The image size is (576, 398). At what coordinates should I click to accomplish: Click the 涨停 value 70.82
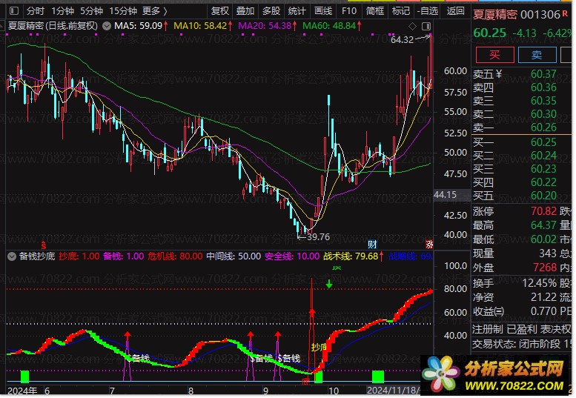click(x=543, y=211)
